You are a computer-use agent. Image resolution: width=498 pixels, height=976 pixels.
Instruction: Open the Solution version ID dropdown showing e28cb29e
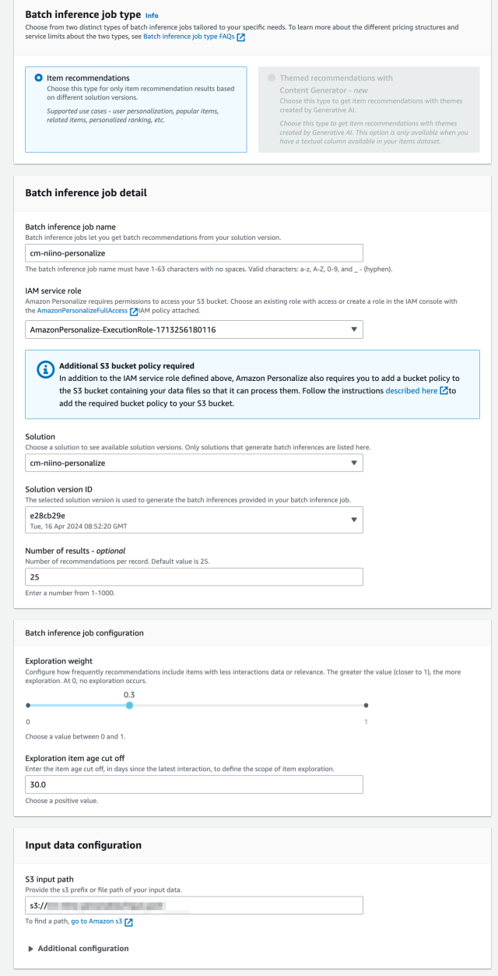[354, 519]
